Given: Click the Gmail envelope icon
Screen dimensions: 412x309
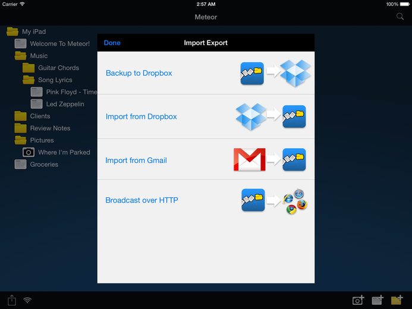Looking at the screenshot, I should [249, 159].
